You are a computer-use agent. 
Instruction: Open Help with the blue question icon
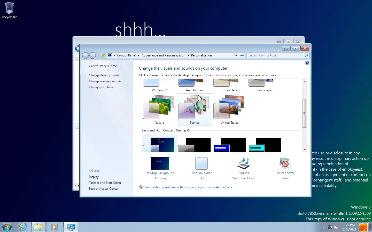(x=307, y=63)
